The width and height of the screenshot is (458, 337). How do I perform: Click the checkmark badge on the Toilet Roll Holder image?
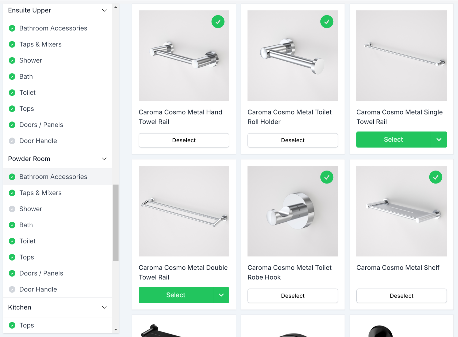pyautogui.click(x=327, y=21)
